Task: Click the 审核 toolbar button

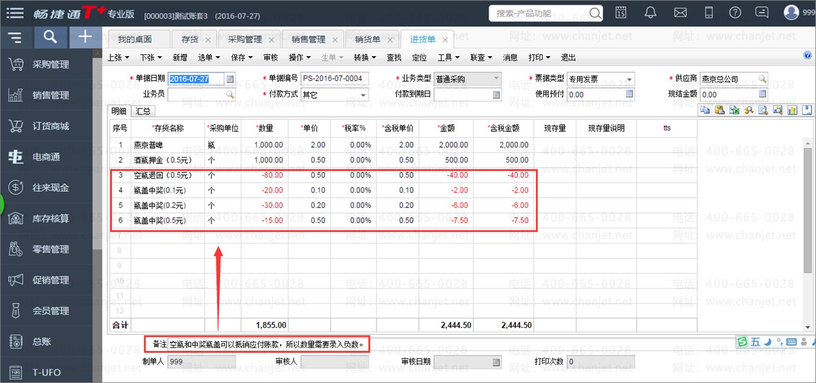Action: tap(271, 57)
